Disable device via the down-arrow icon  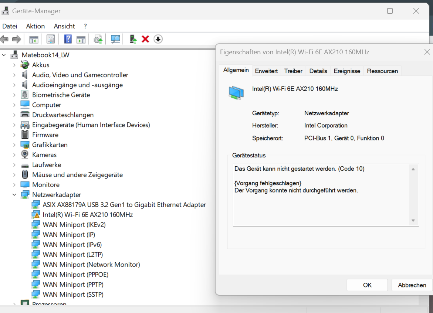(x=158, y=39)
